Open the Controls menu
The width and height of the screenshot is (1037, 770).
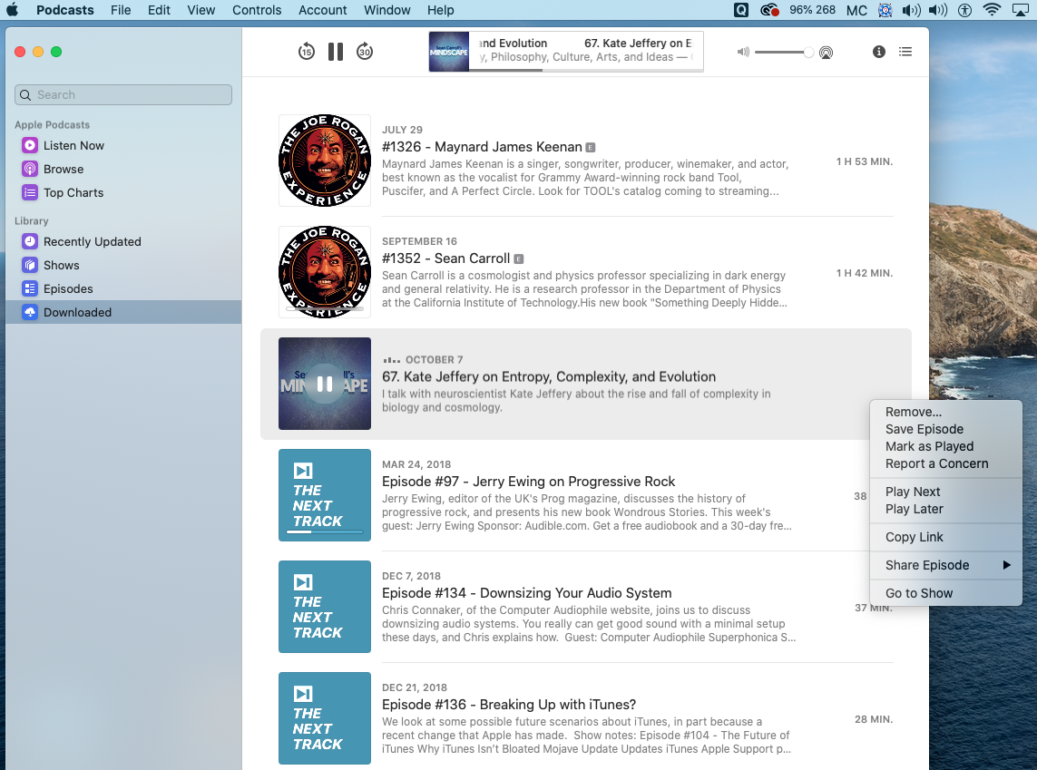(x=257, y=10)
